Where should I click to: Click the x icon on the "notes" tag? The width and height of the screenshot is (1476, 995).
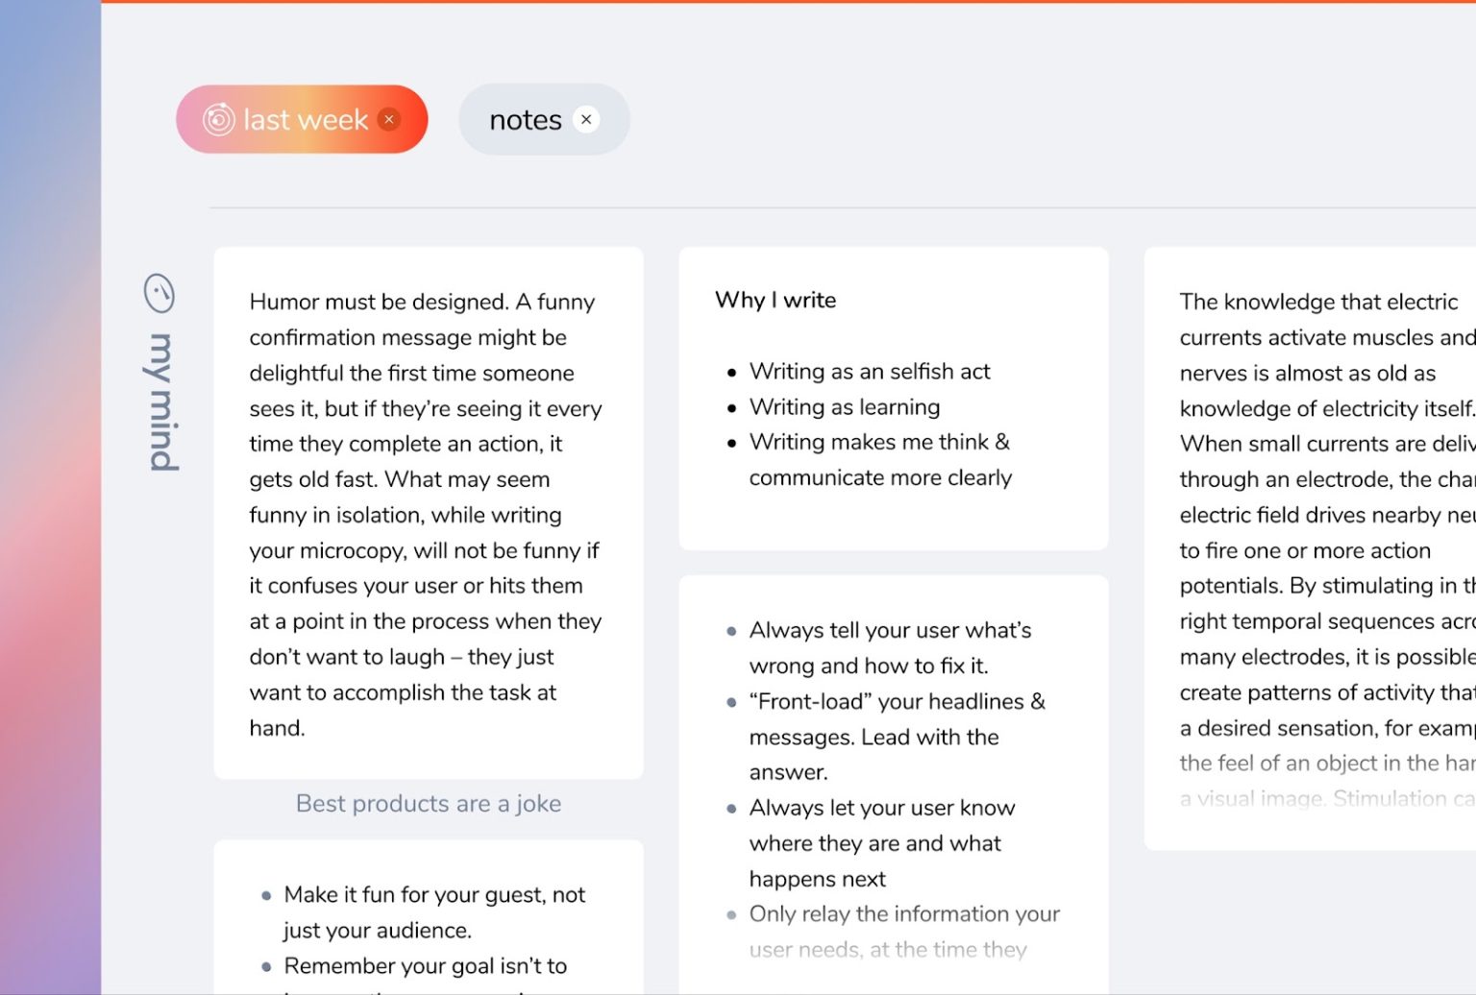(586, 118)
